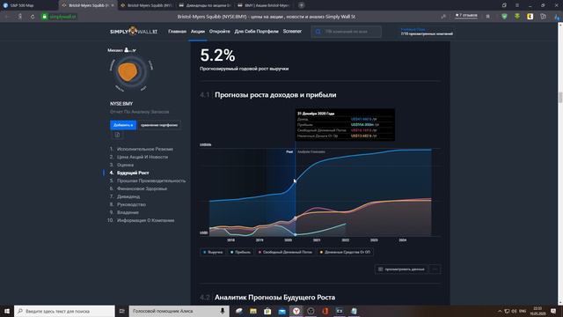Click the volume icon in system tray
The width and height of the screenshot is (563, 317).
pyautogui.click(x=514, y=311)
